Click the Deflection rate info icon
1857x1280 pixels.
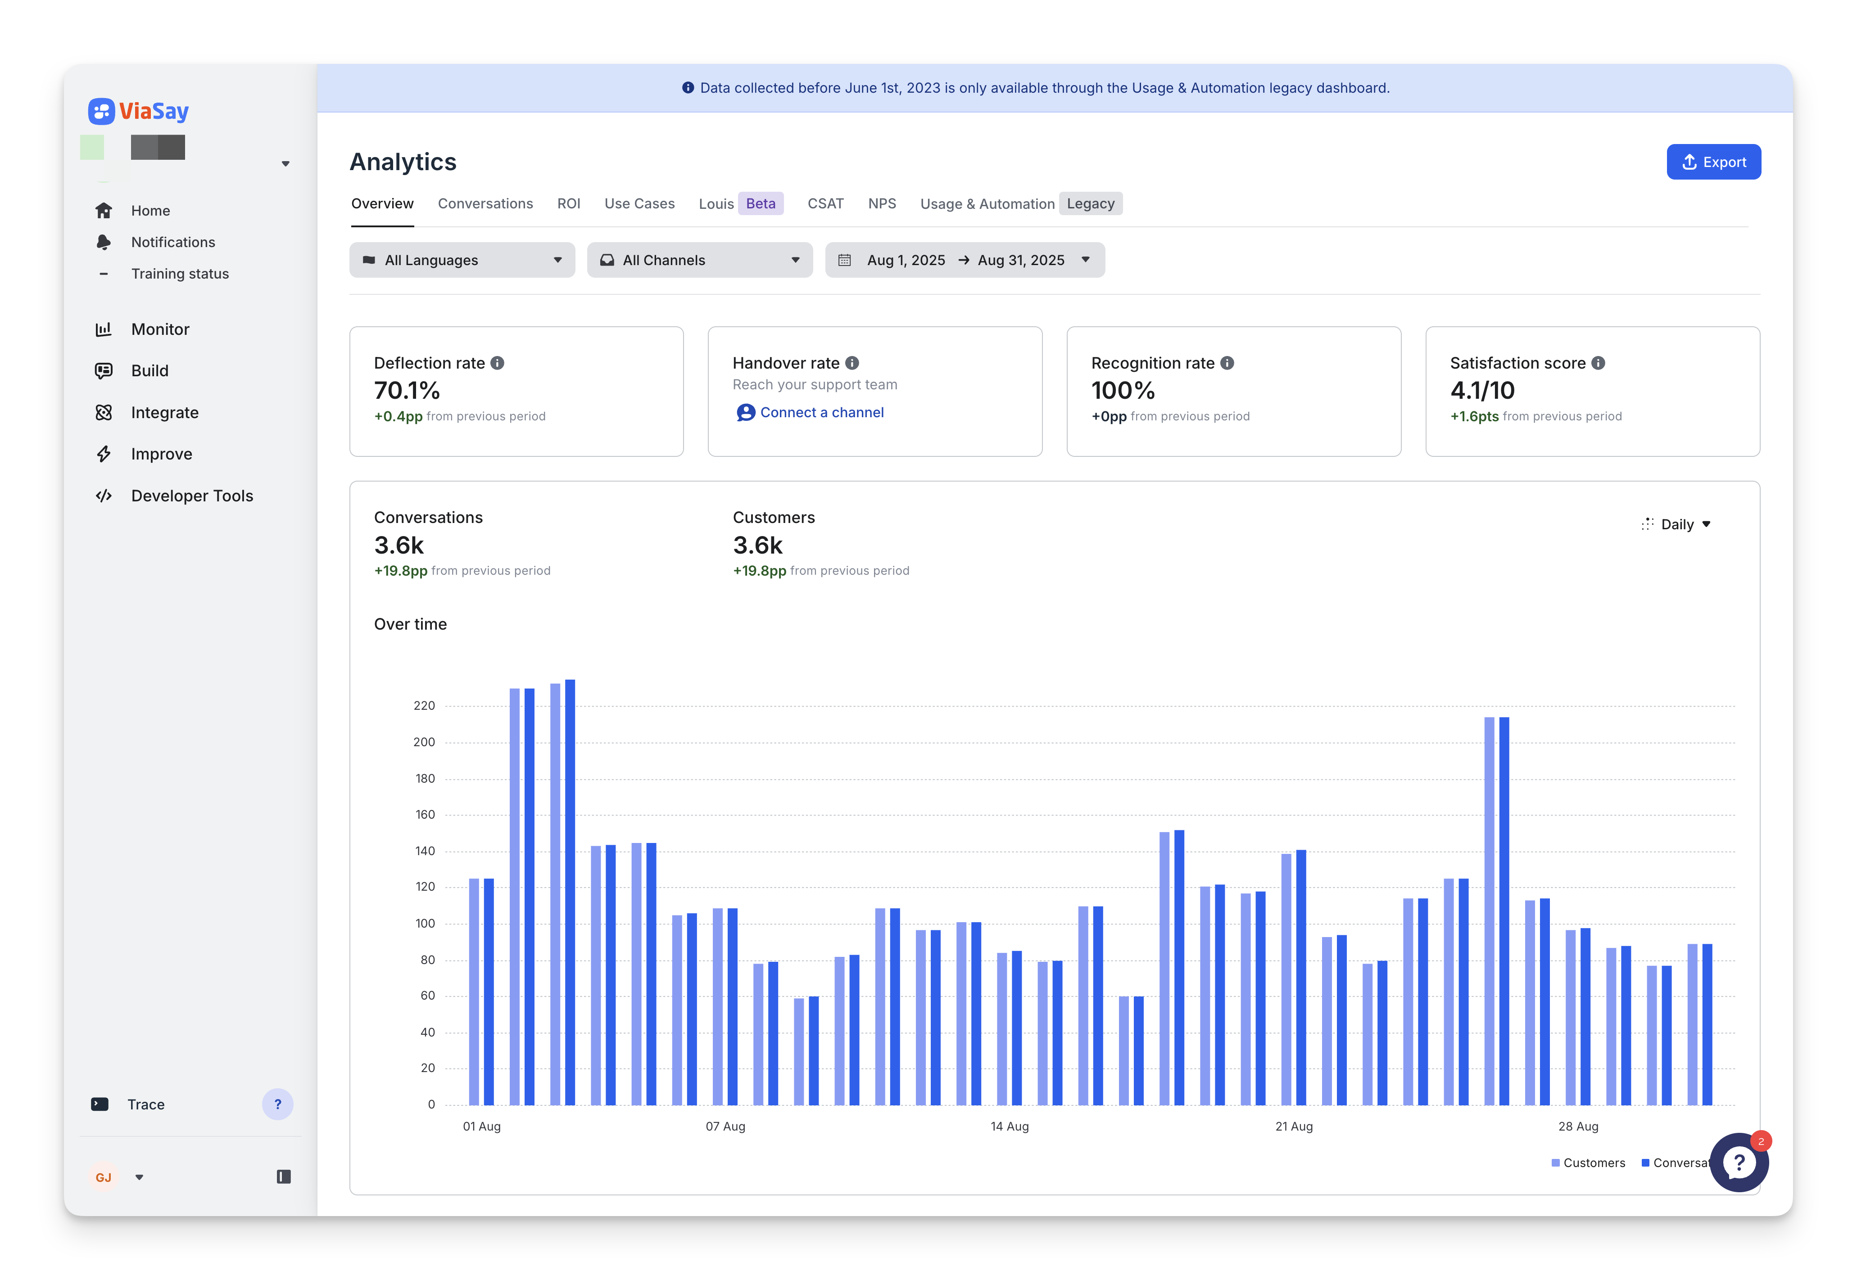[497, 363]
